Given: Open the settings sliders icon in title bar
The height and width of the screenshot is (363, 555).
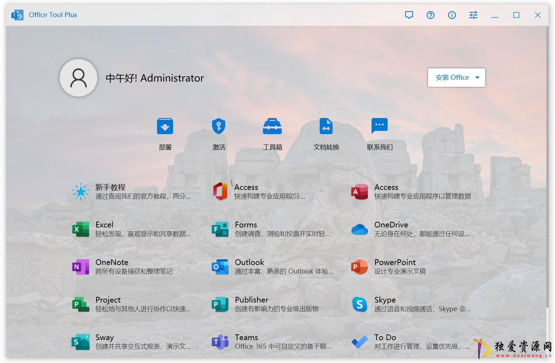Looking at the screenshot, I should point(473,15).
